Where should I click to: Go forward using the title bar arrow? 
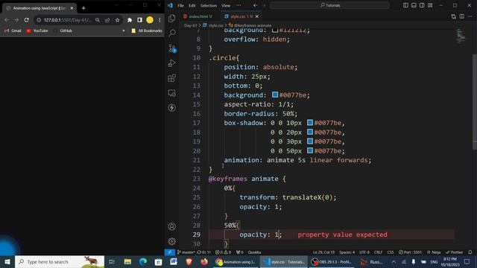coord(263,5)
